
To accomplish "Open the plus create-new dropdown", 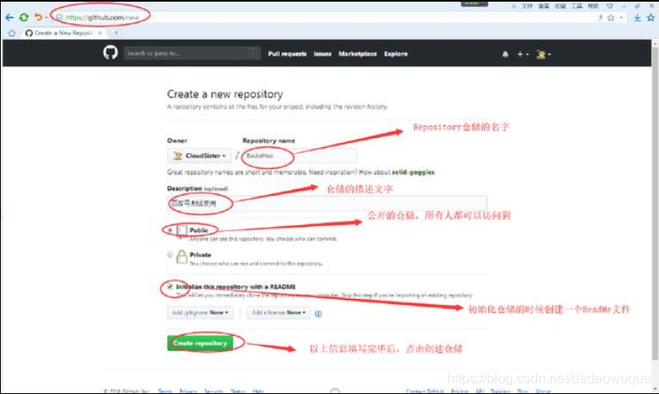I will [x=523, y=54].
